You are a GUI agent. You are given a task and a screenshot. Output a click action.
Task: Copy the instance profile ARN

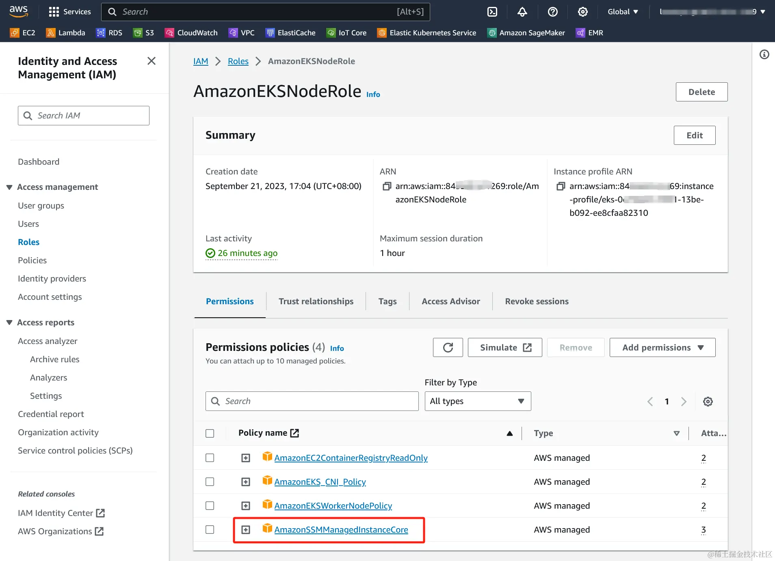point(561,186)
